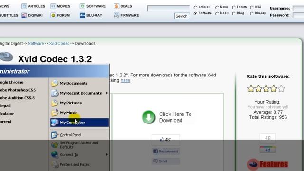Click Set Program Access and Defaults icon
Image resolution: width=304 pixels, height=171 pixels.
(55, 144)
